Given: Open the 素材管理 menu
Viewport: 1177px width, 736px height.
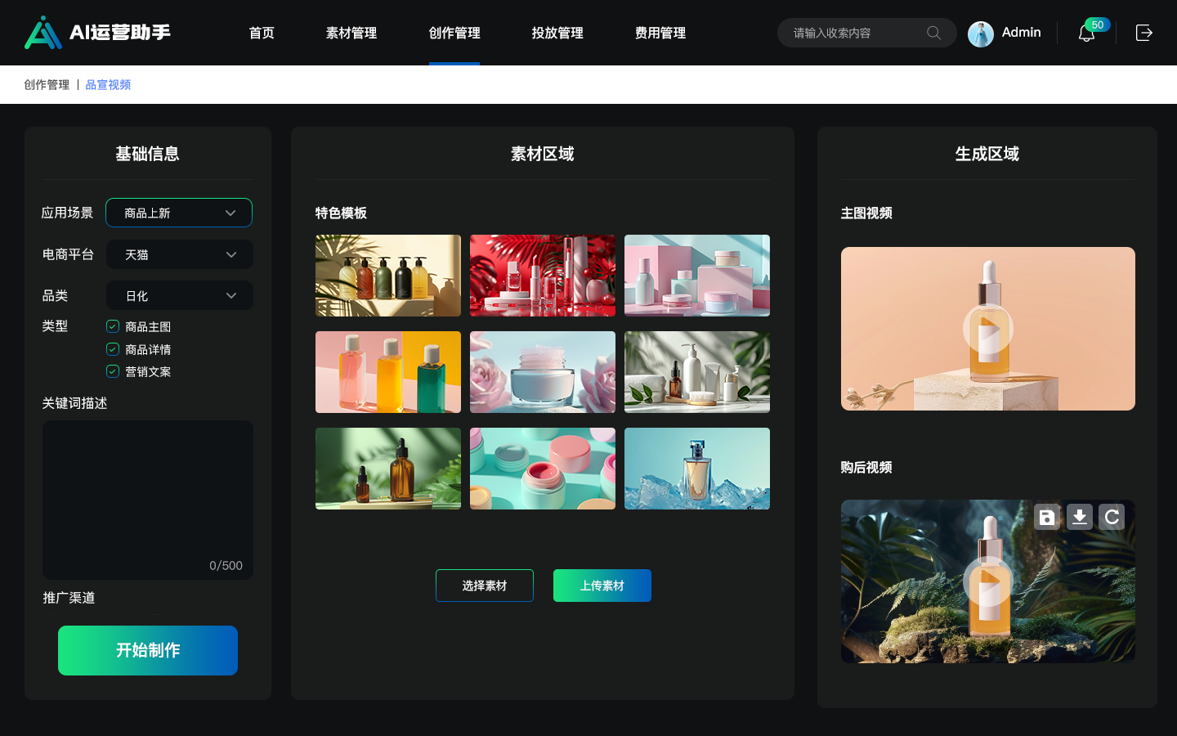Looking at the screenshot, I should click(x=351, y=33).
